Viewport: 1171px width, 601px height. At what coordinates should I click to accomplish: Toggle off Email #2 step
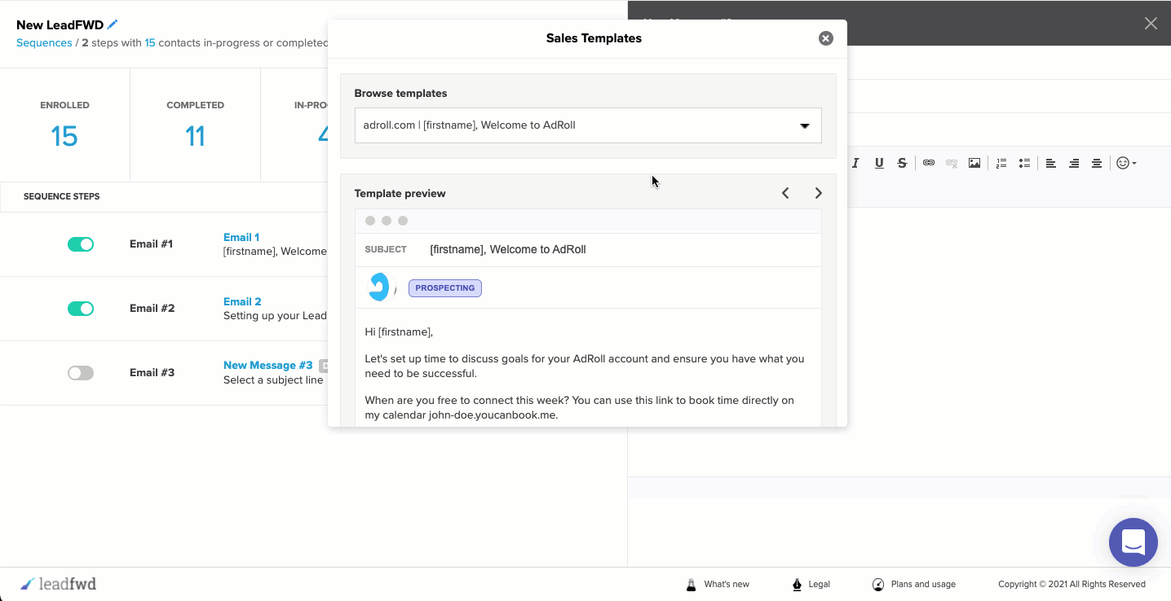[x=81, y=309]
